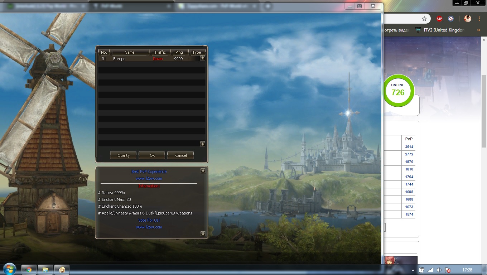Select the Europe server row
The image size is (487, 275).
tap(149, 59)
